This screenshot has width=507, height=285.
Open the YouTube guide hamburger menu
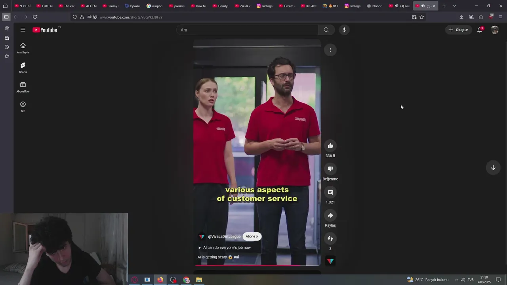[23, 30]
